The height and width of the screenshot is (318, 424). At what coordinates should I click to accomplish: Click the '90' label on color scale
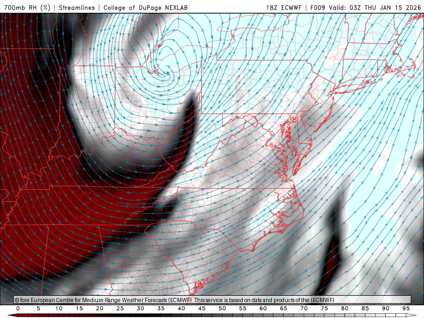385,308
